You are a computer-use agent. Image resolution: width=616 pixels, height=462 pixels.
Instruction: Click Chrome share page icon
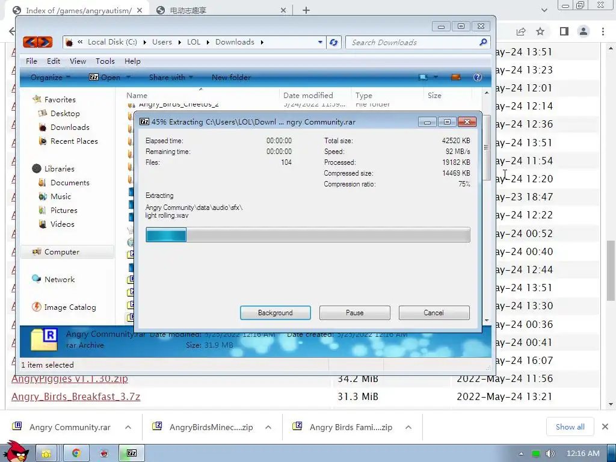click(521, 31)
